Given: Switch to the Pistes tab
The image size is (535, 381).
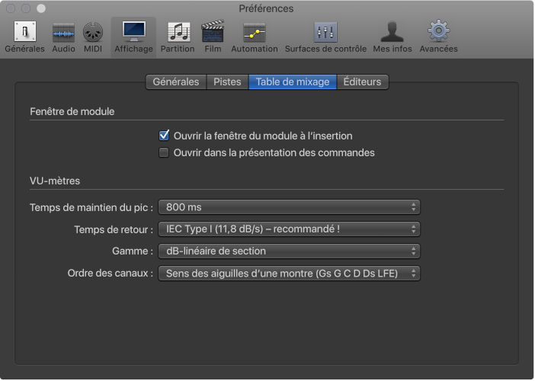Looking at the screenshot, I should coord(227,82).
